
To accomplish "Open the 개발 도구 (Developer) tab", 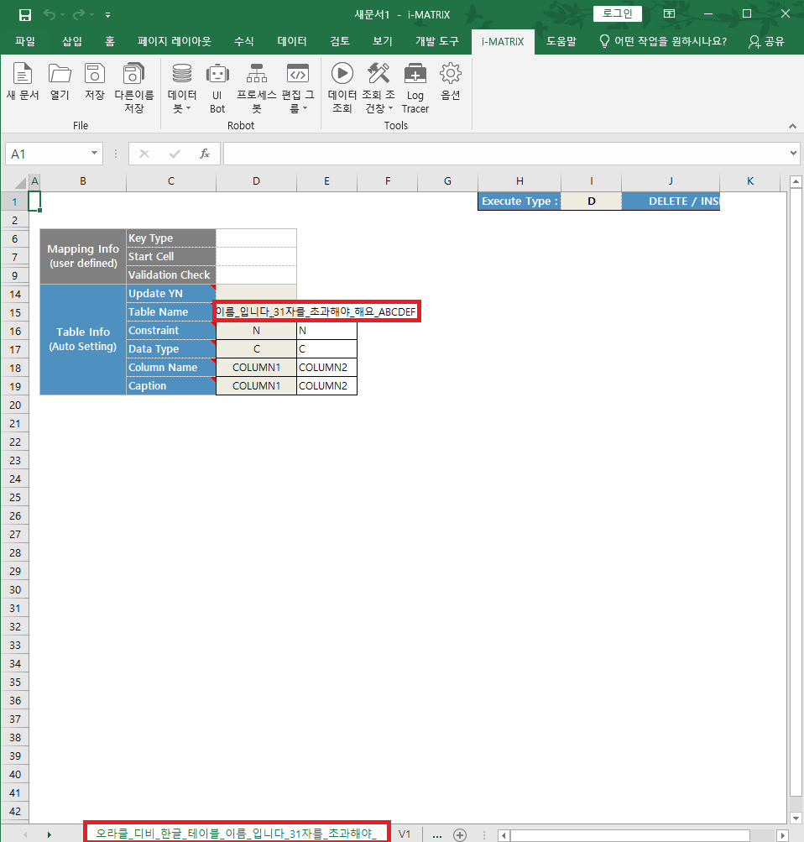I will pos(437,41).
